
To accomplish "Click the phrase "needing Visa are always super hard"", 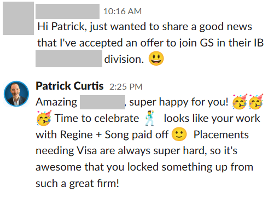I will pyautogui.click(x=121, y=151).
